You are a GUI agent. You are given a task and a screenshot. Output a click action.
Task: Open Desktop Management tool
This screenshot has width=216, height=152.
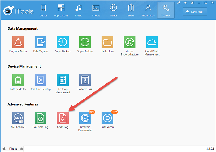click(63, 80)
